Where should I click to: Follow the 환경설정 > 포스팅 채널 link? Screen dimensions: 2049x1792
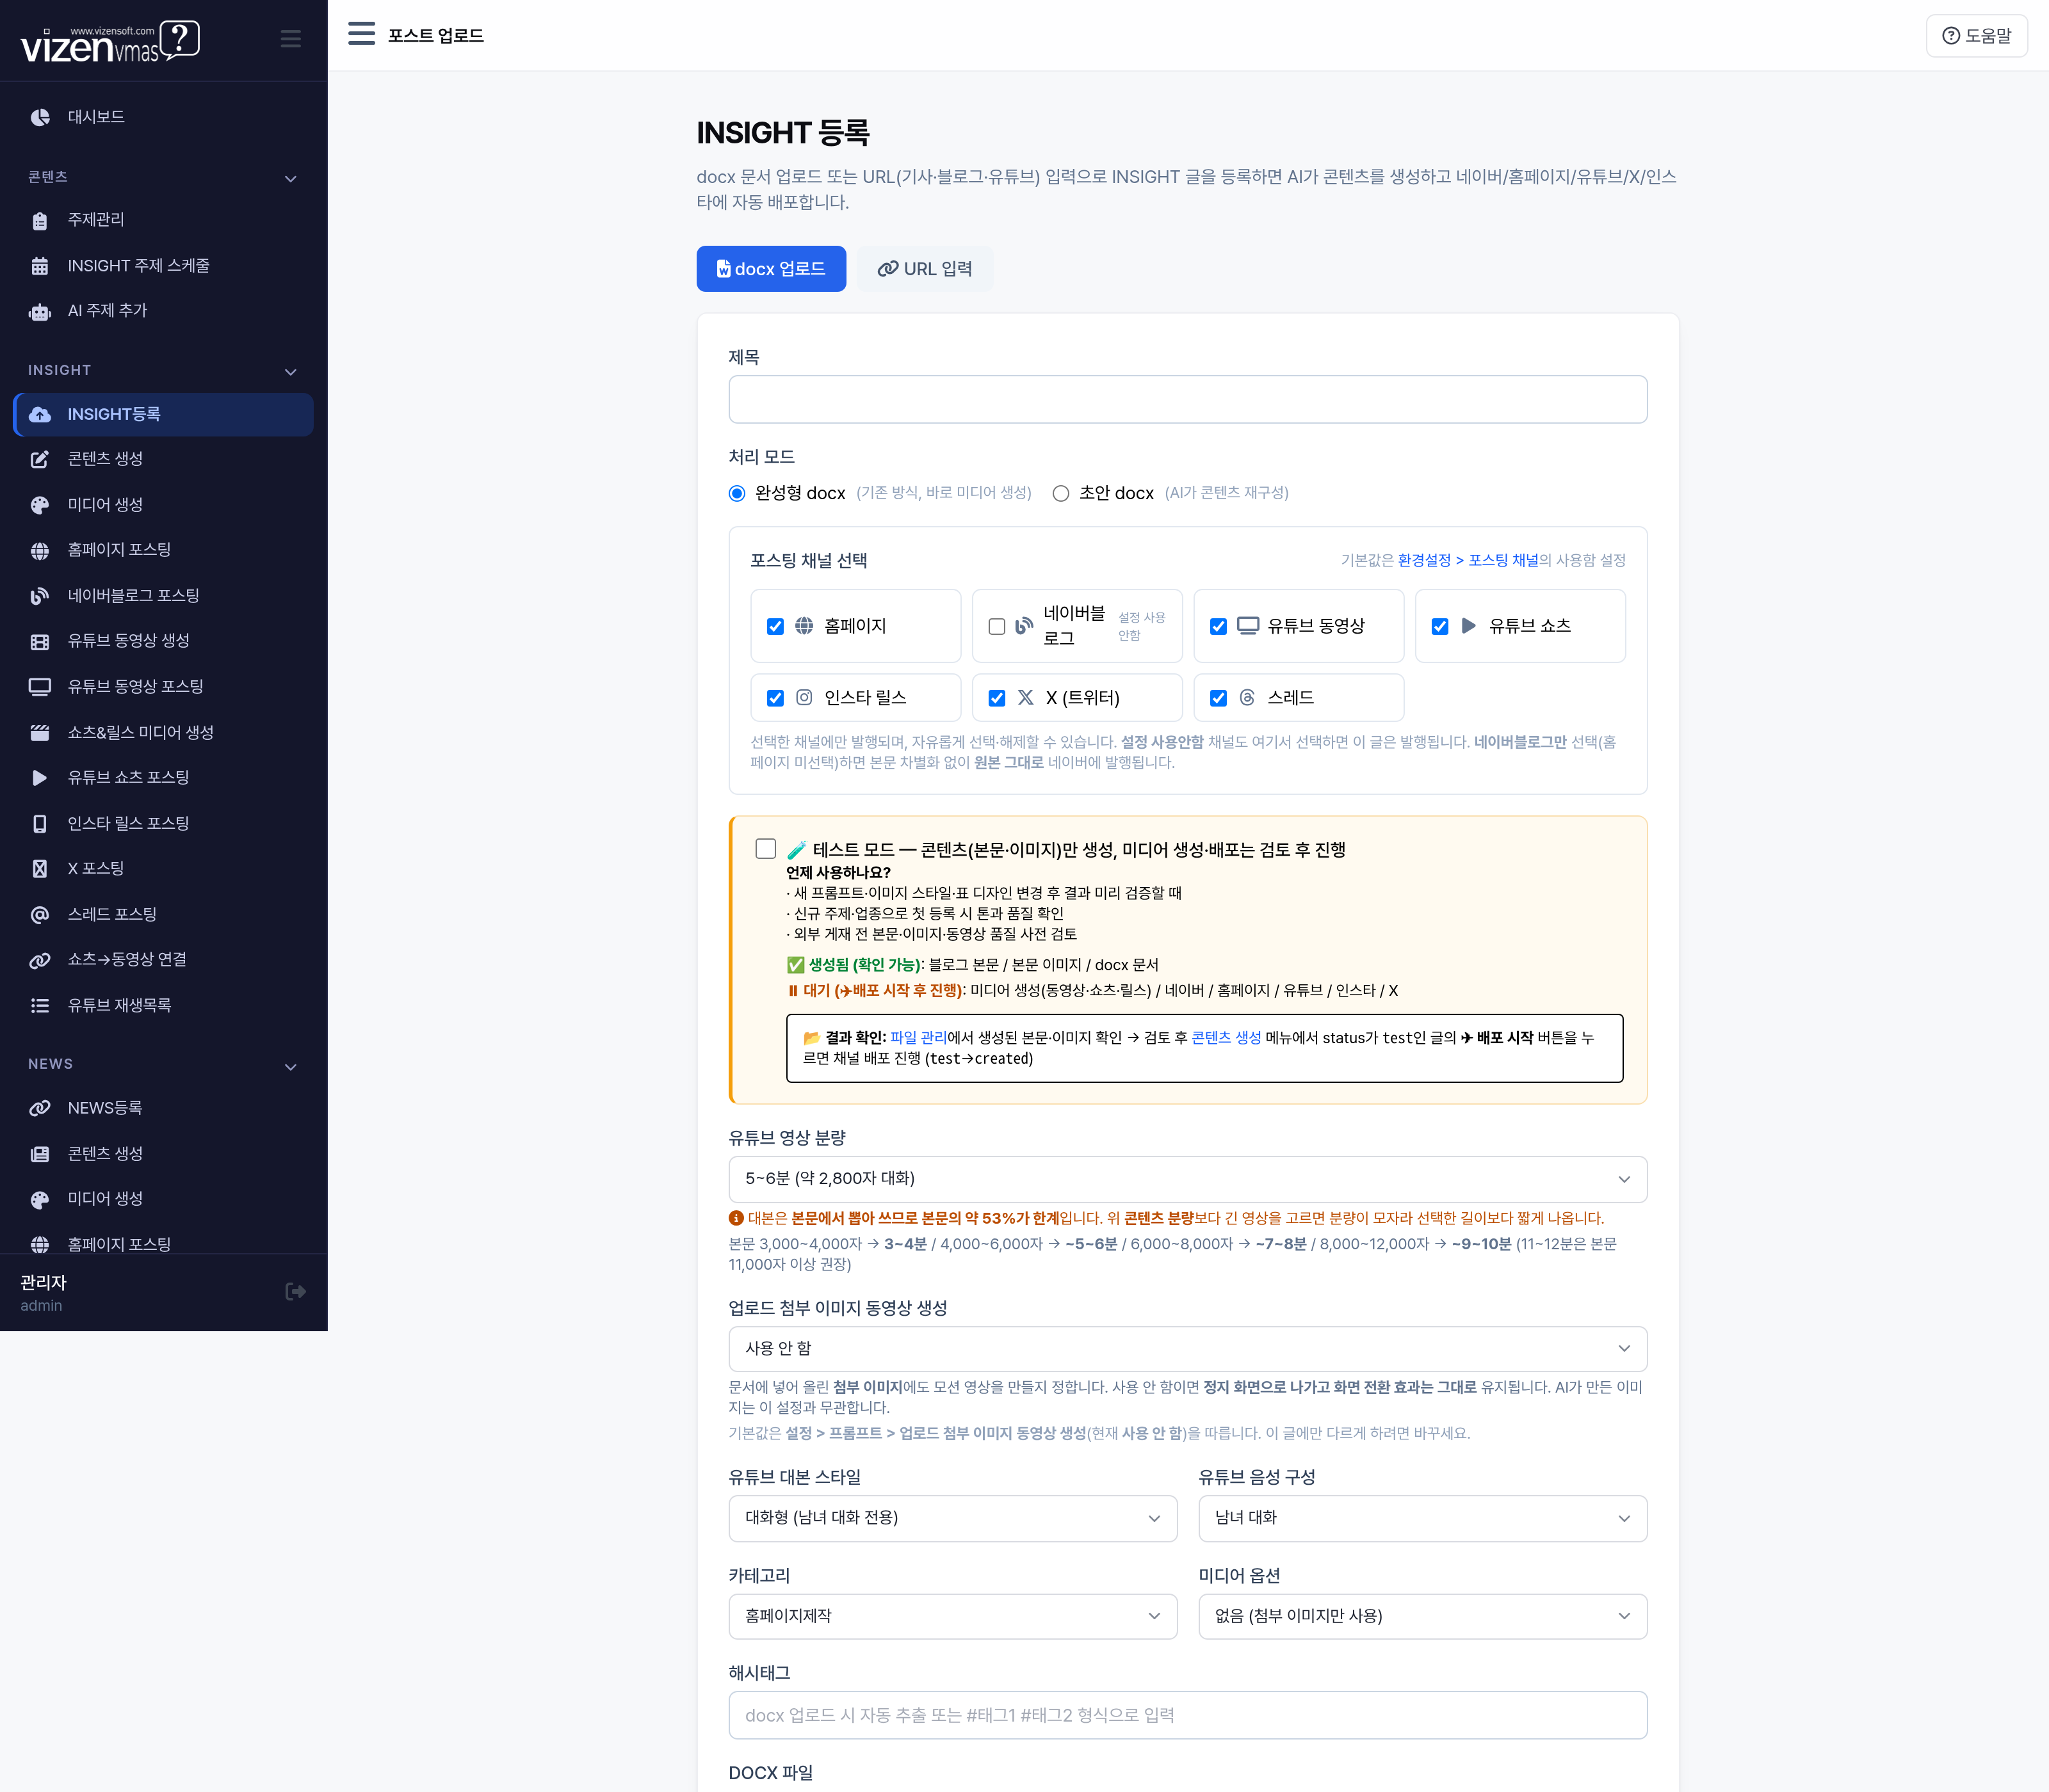(x=1468, y=561)
